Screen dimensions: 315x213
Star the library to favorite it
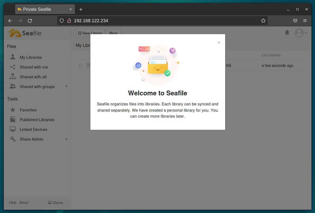pos(80,65)
